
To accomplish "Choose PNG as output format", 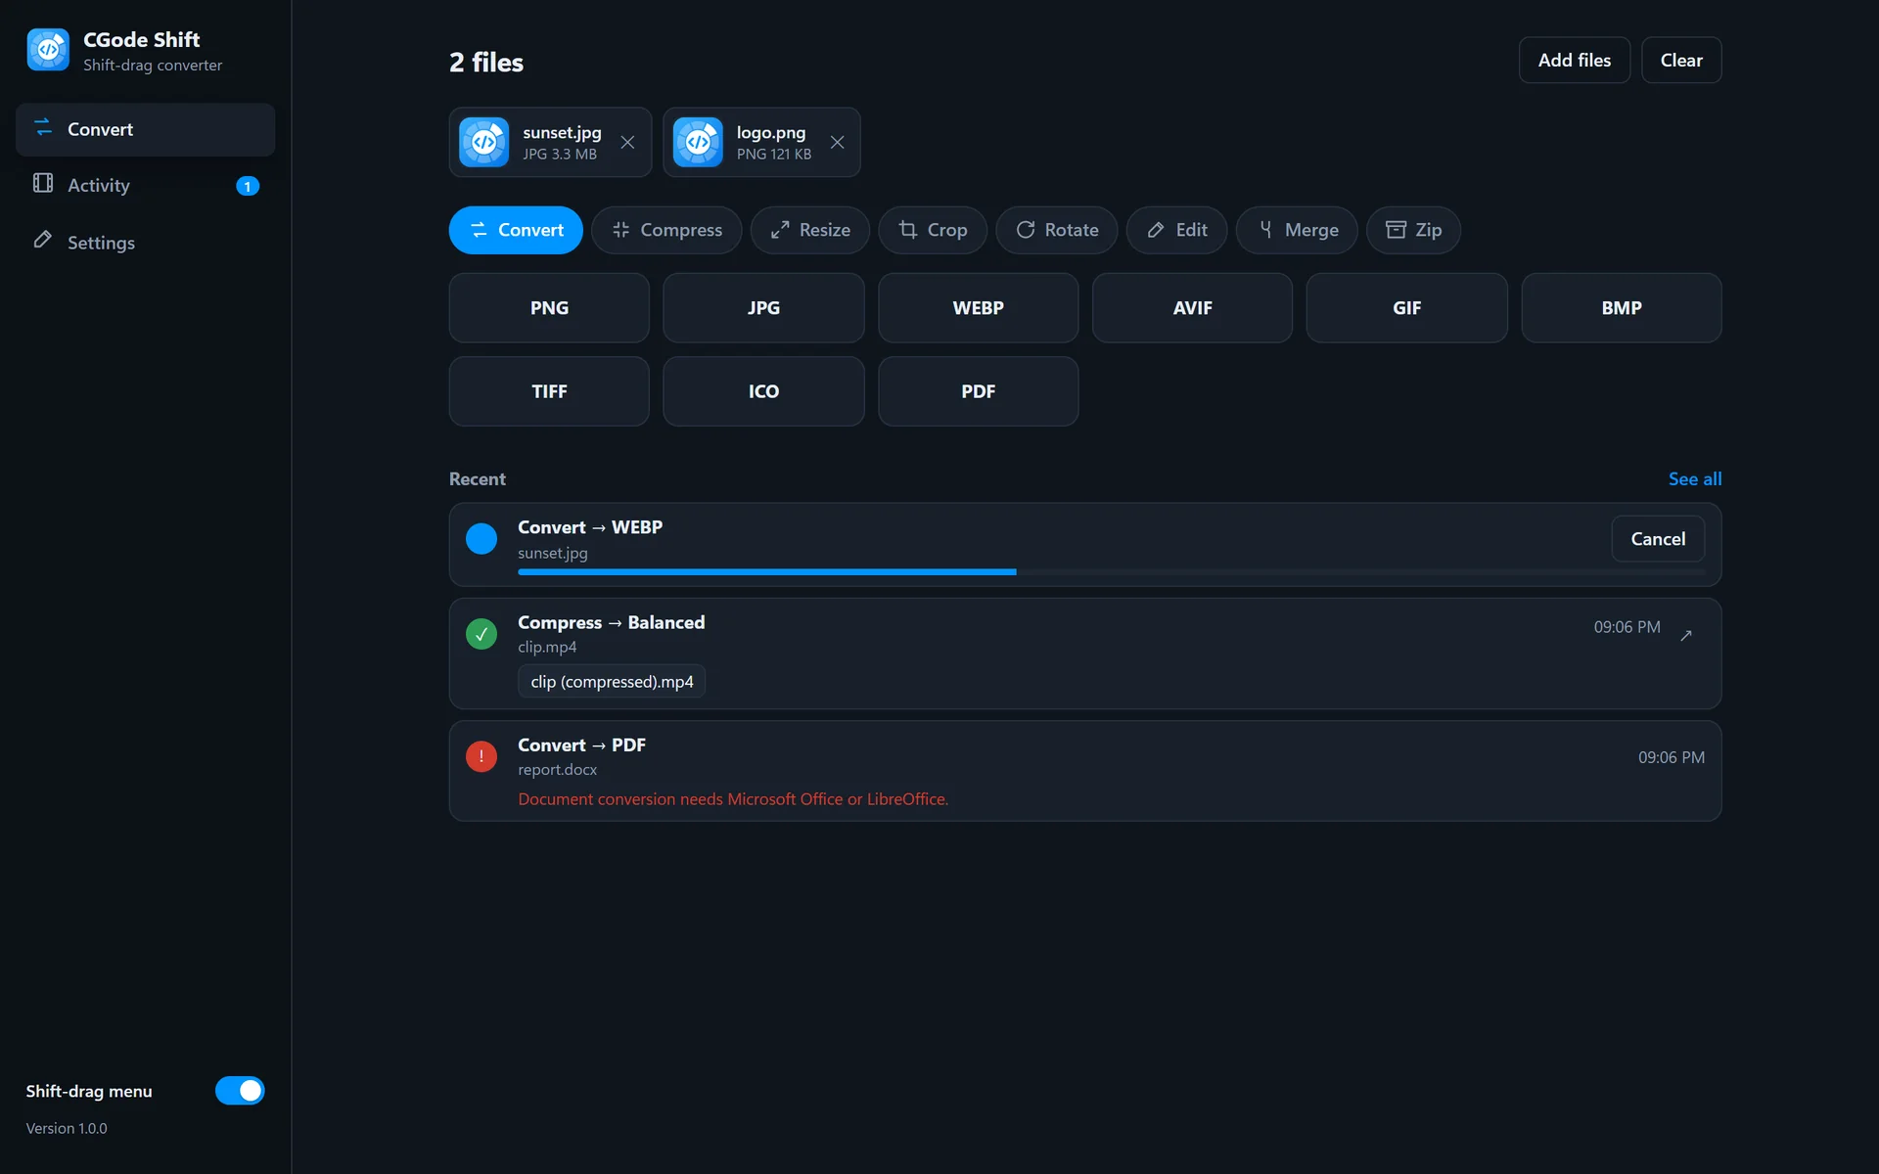I will [549, 308].
